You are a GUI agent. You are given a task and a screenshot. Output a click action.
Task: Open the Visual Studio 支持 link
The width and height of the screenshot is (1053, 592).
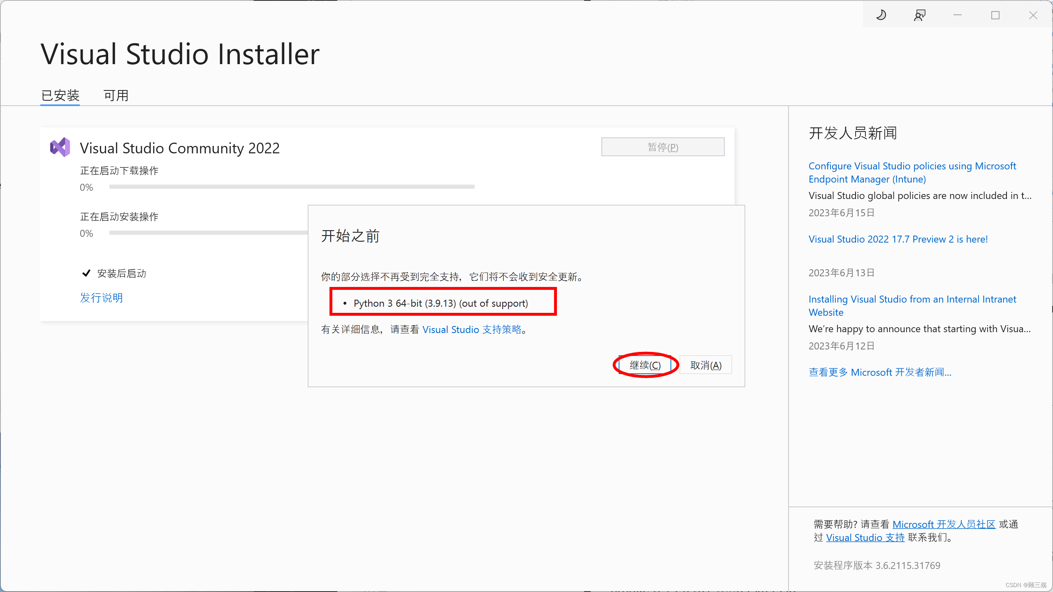click(865, 537)
